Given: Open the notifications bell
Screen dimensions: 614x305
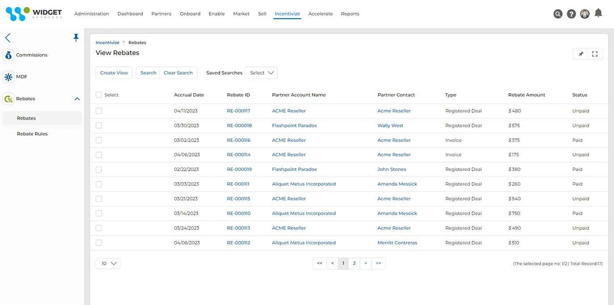Looking at the screenshot, I should (x=598, y=13).
